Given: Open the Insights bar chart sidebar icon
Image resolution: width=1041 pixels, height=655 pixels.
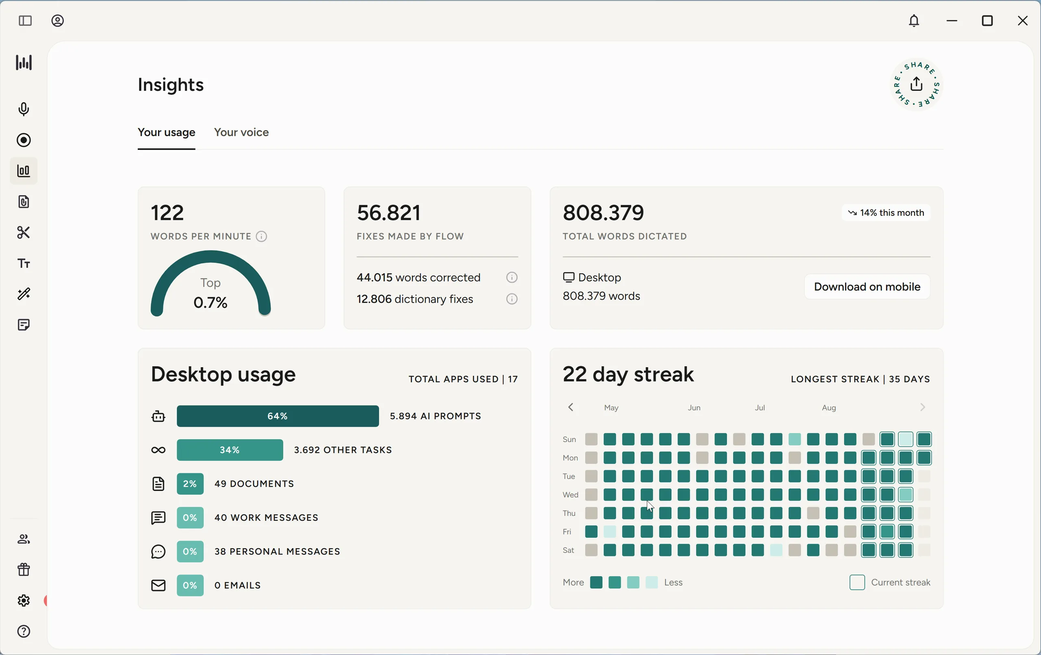Looking at the screenshot, I should click(24, 171).
